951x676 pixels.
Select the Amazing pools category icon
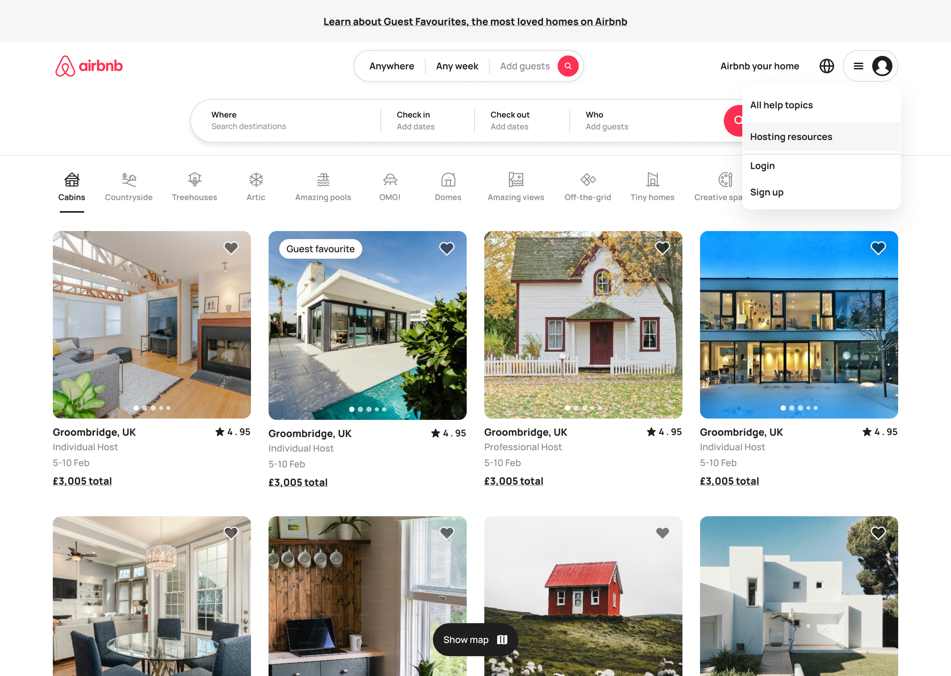pos(323,180)
